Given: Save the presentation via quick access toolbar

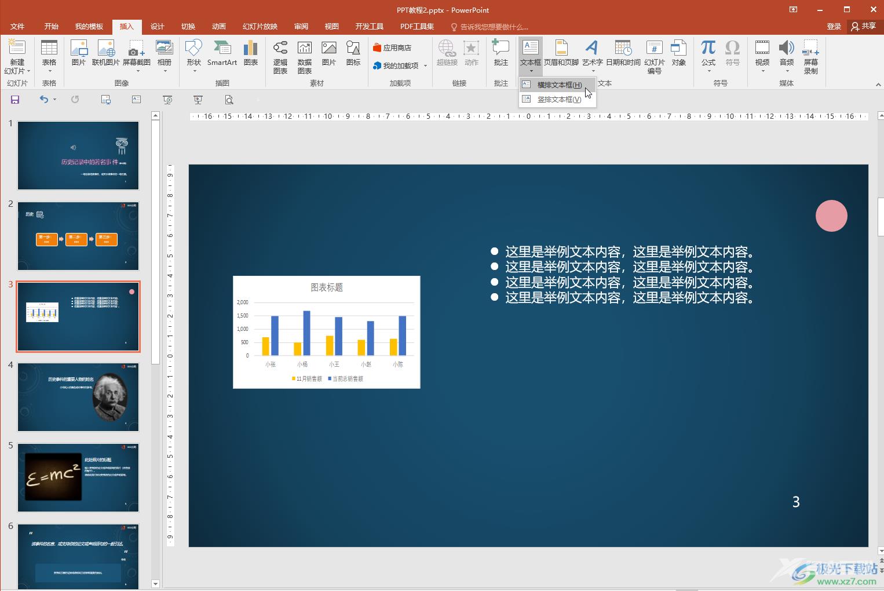Looking at the screenshot, I should 15,100.
